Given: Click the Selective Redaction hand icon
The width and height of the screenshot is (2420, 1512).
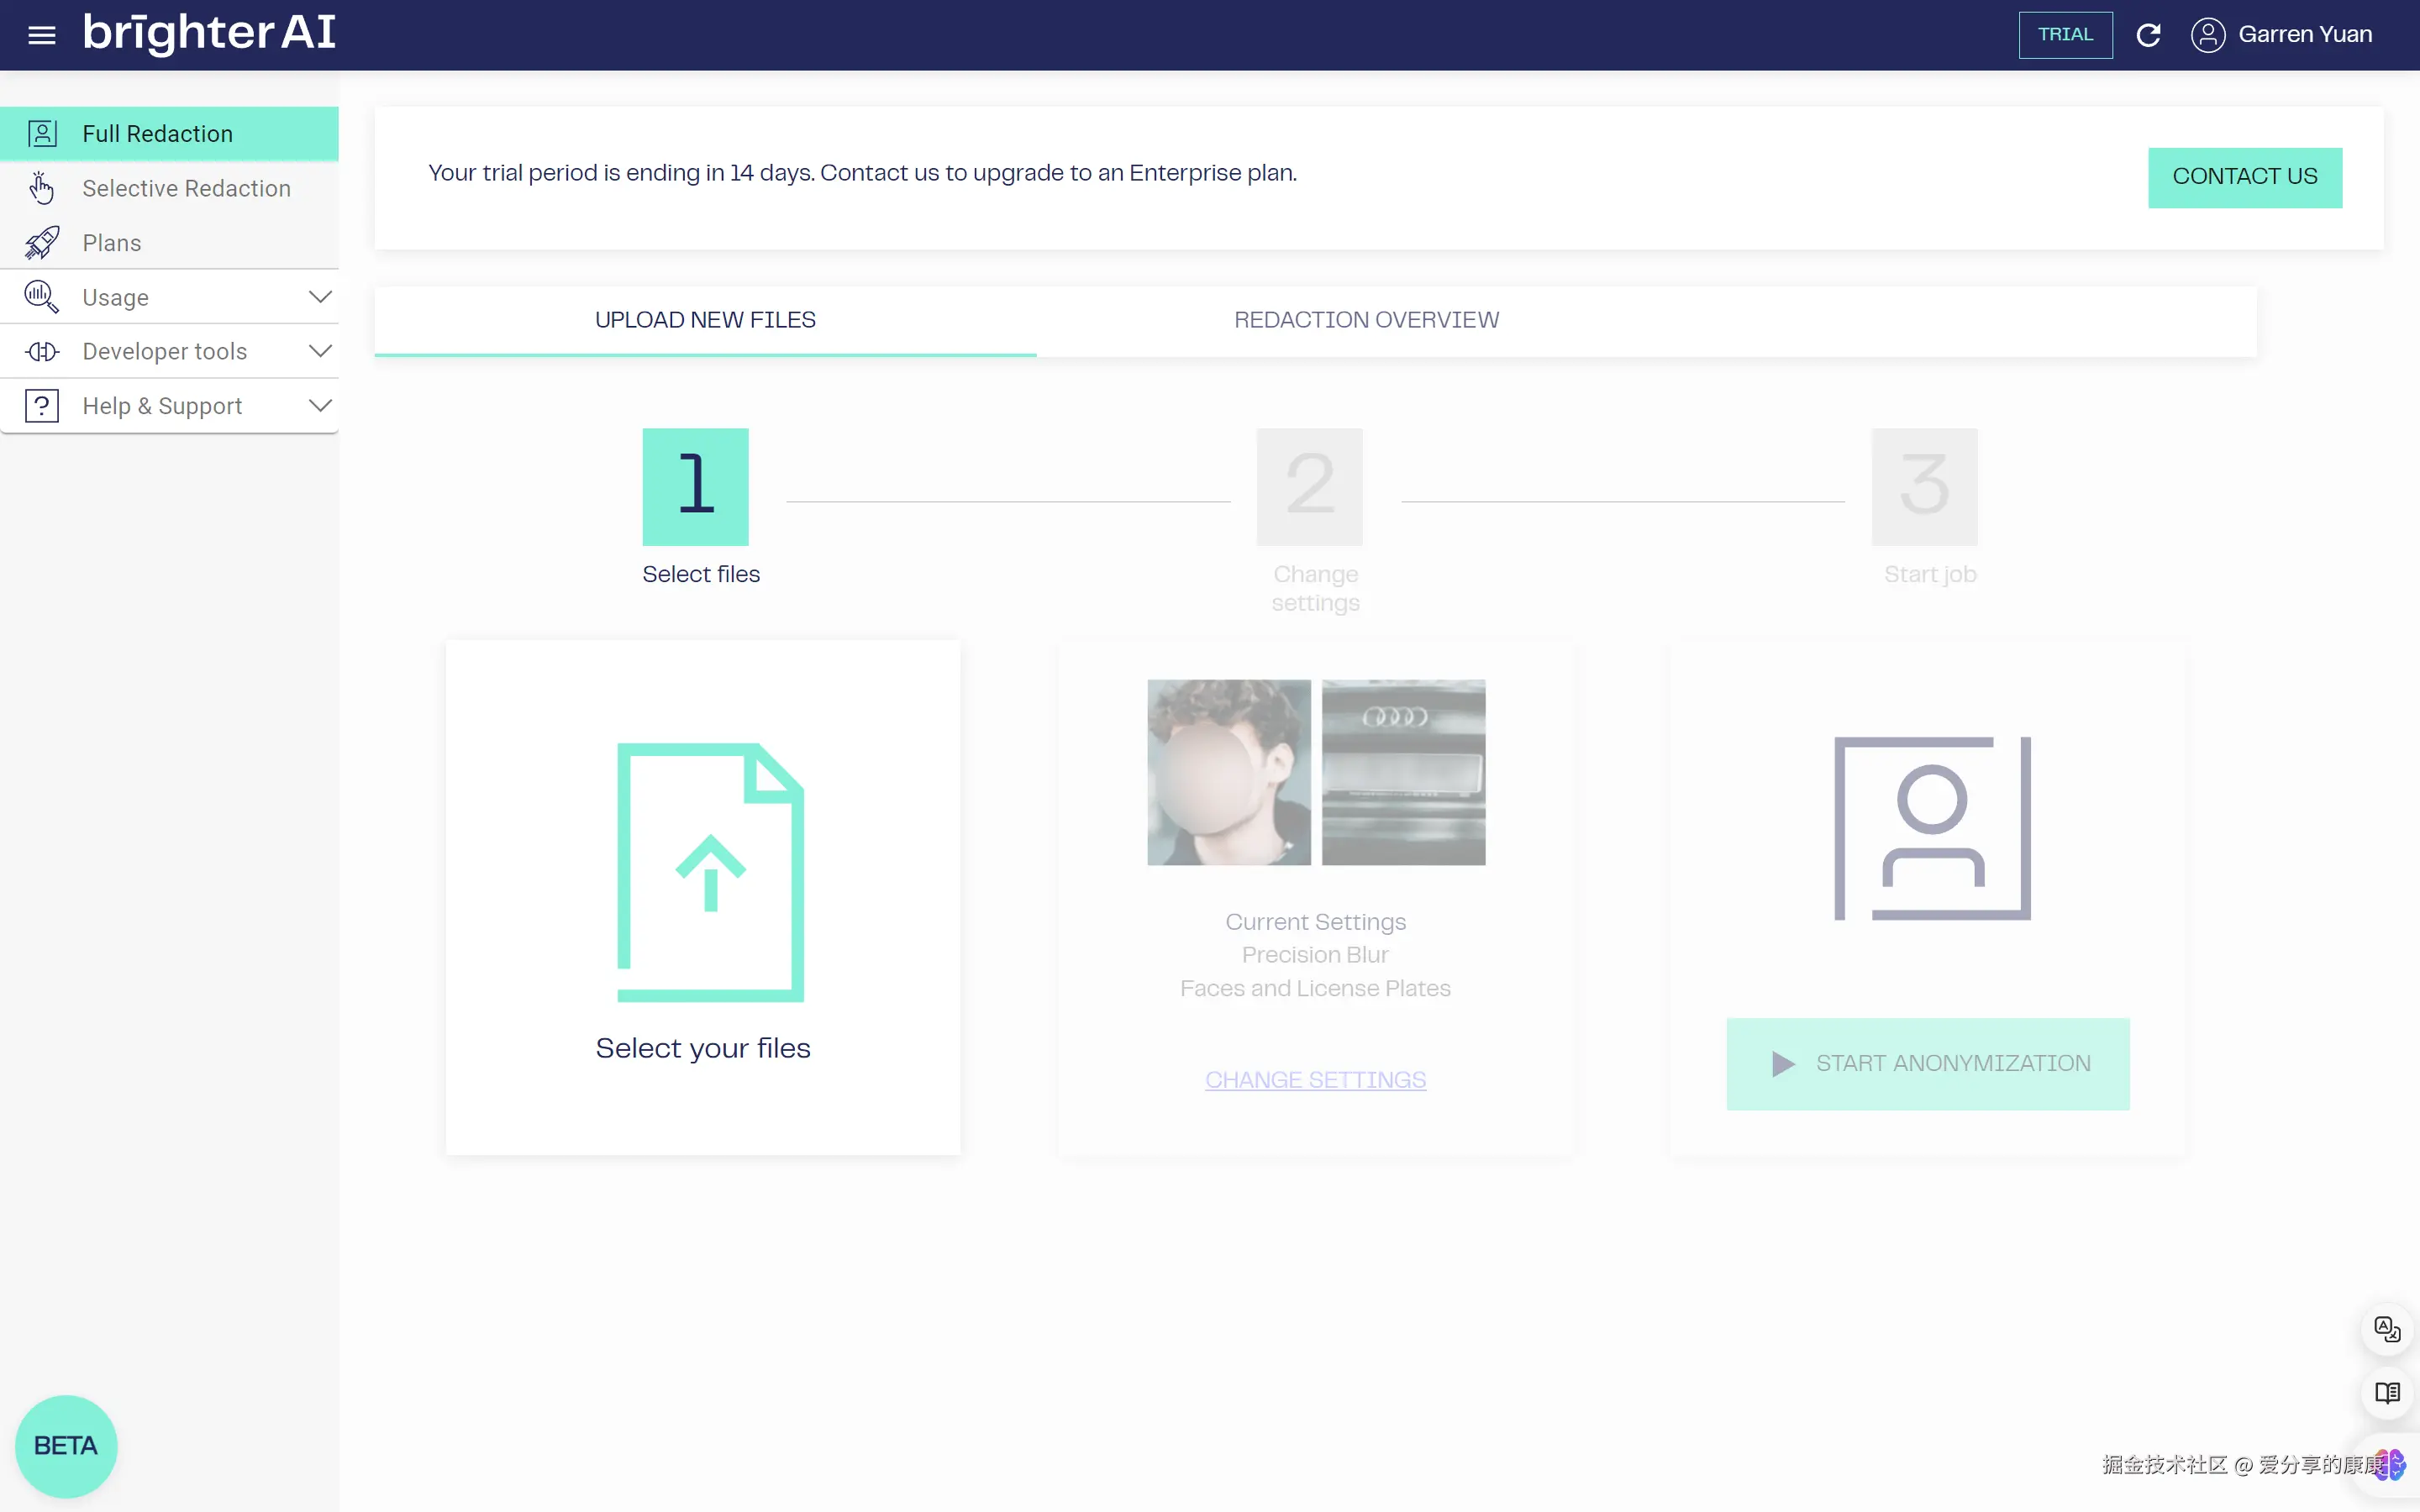Looking at the screenshot, I should pos(41,188).
